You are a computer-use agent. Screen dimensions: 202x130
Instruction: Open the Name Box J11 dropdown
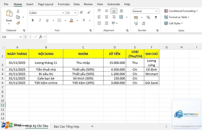pos(21,37)
